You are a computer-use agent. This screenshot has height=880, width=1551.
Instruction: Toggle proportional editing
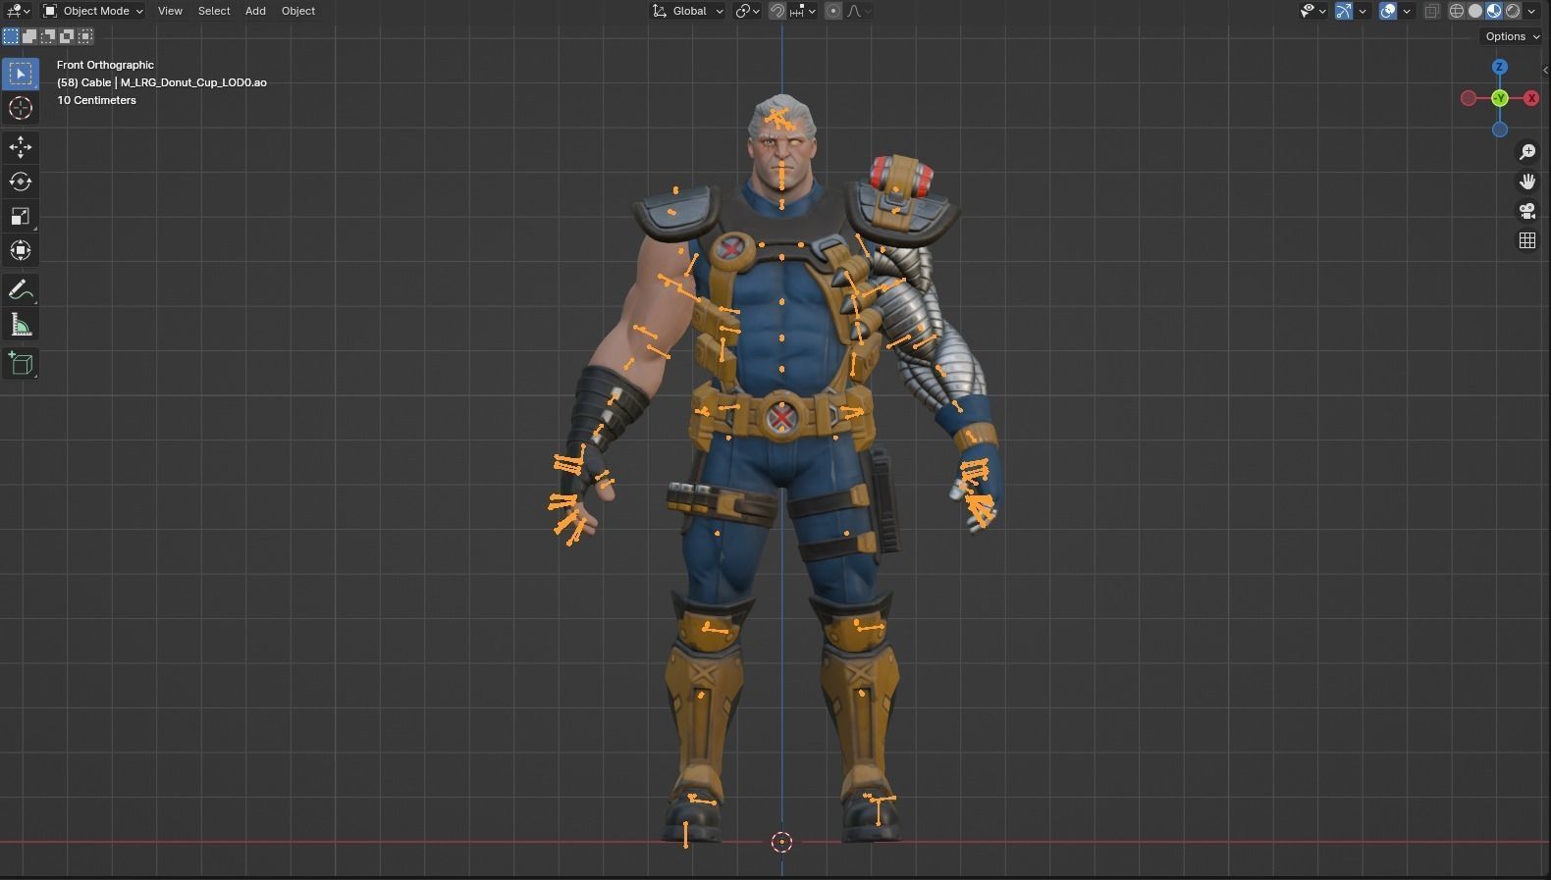pos(833,11)
